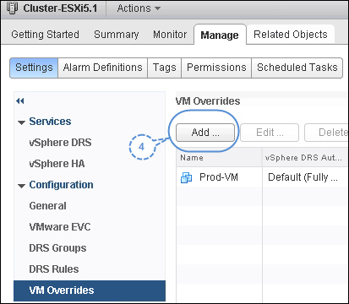
Task: Select vSphere DRS in the sidebar
Action: pyautogui.click(x=60, y=143)
